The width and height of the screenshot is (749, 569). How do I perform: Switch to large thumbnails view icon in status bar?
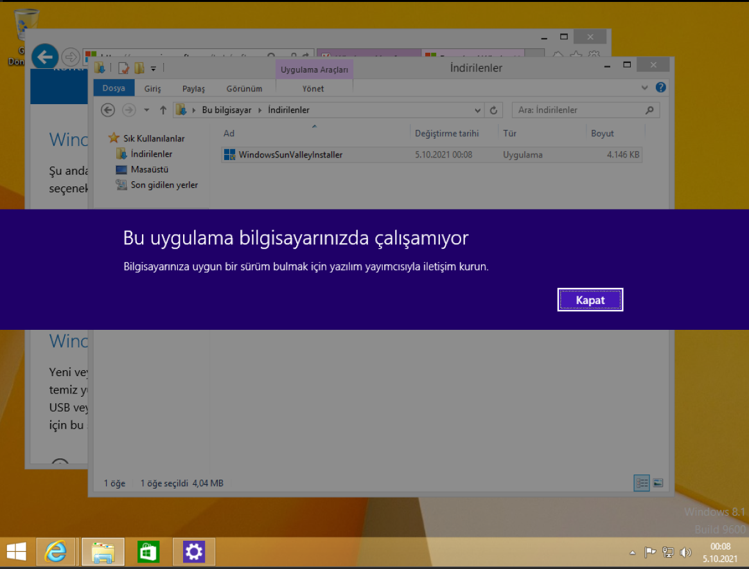point(658,483)
